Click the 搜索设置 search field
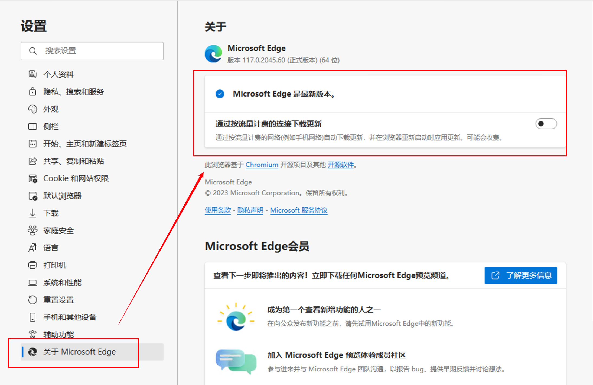This screenshot has width=593, height=385. click(x=92, y=51)
